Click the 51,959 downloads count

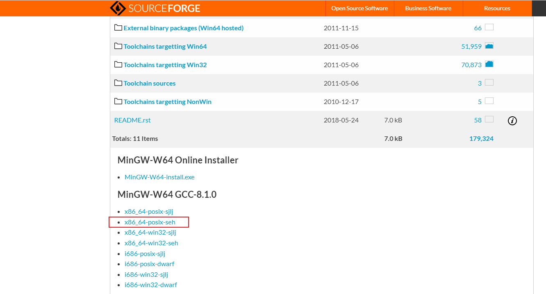point(471,46)
